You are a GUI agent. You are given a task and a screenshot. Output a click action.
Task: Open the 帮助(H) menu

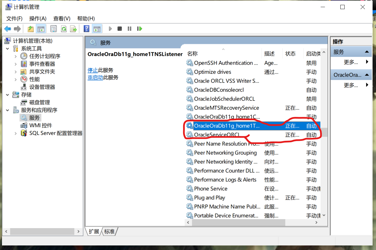pos(86,19)
